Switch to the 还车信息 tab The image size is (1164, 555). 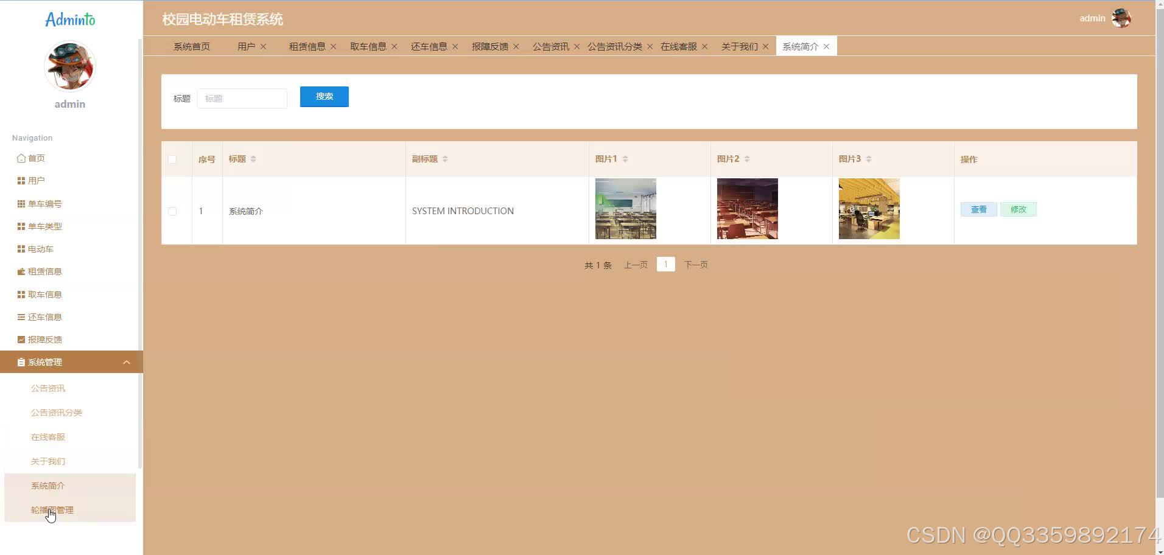coord(429,46)
